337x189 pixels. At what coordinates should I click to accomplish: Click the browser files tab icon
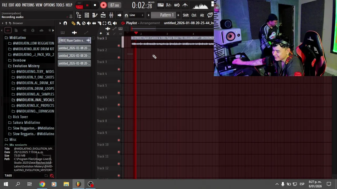point(16,30)
